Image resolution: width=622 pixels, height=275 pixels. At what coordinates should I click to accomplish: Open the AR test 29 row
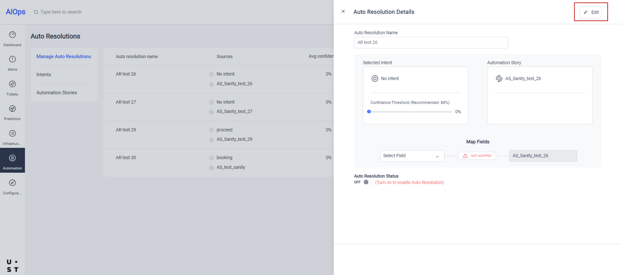click(126, 130)
